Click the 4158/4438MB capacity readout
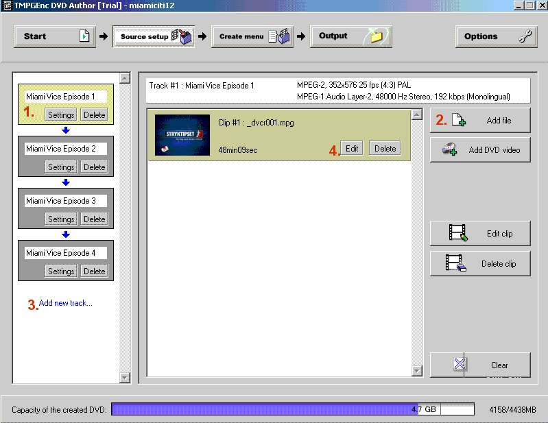This screenshot has height=423, width=548. [x=512, y=410]
